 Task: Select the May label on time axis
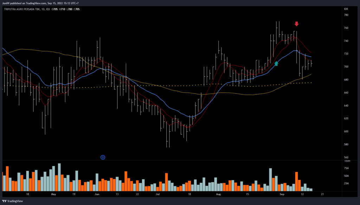(x=53, y=194)
